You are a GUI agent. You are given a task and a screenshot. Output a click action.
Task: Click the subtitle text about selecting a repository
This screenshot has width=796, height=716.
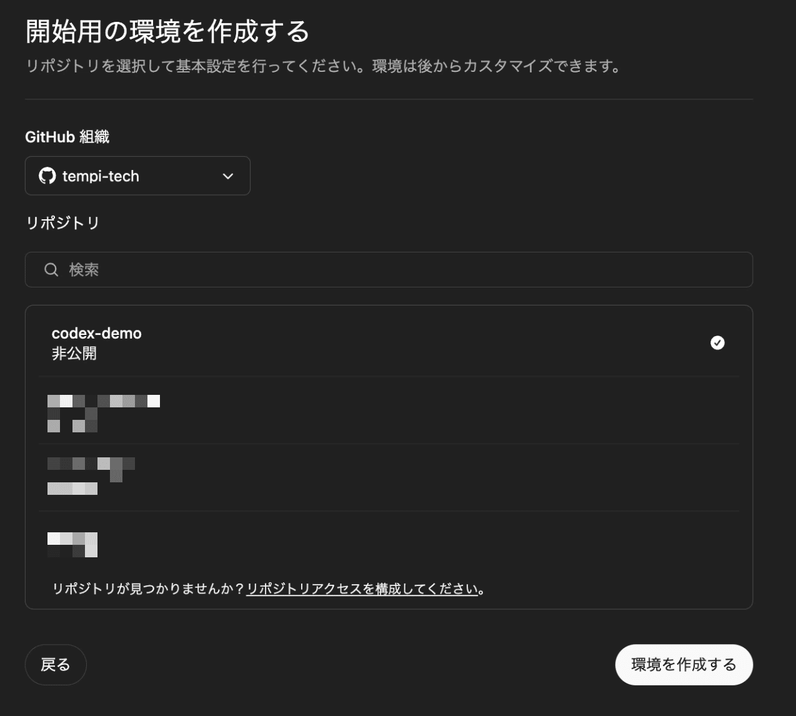point(324,66)
